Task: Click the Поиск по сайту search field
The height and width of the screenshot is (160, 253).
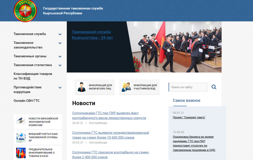Action: (188, 87)
